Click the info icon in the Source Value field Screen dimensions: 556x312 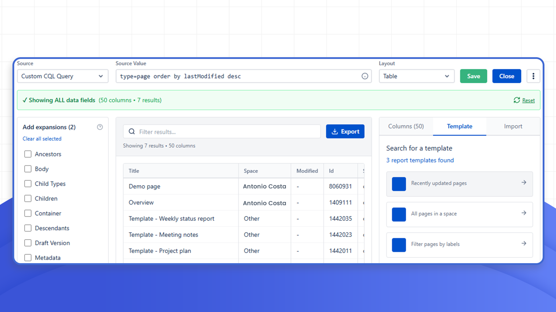coord(365,76)
